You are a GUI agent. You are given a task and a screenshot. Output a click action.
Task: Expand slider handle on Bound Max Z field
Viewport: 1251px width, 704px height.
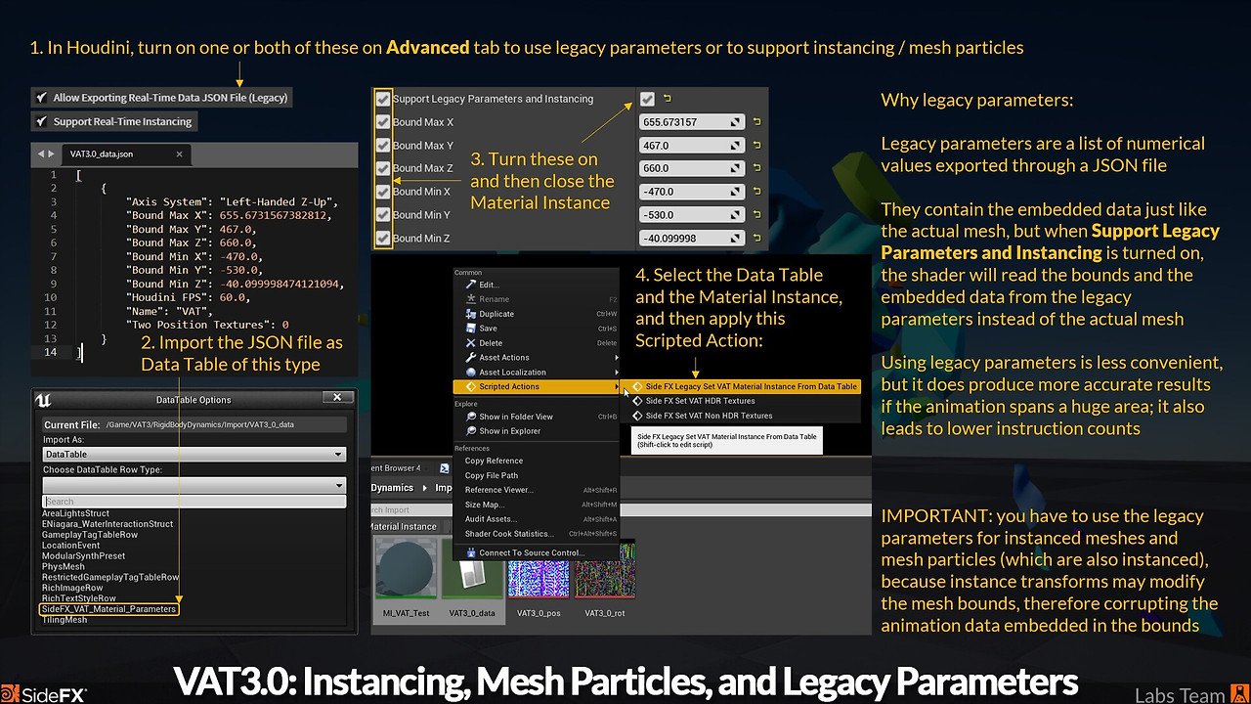pos(735,168)
